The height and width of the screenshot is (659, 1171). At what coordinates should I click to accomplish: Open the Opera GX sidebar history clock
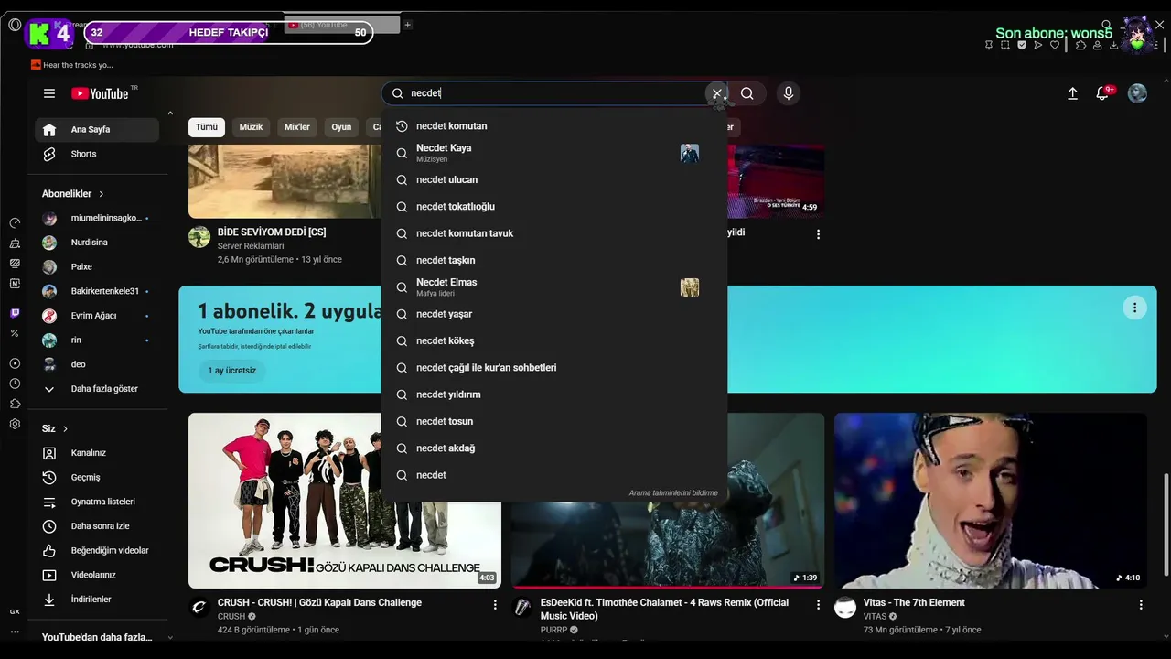pos(15,384)
